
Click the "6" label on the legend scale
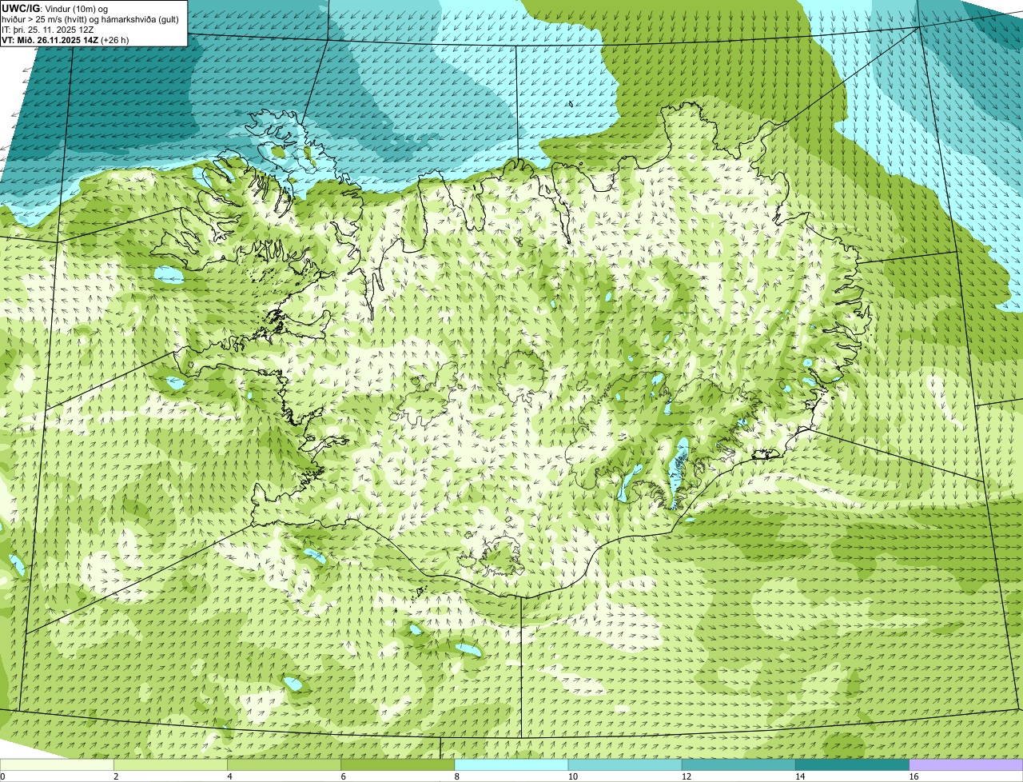pos(343,776)
